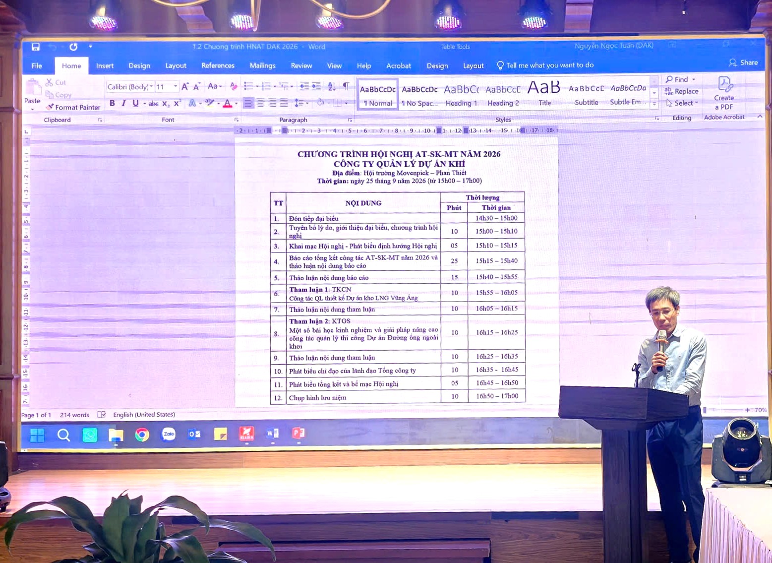772x563 pixels.
Task: Click the Share button
Action: 743,63
